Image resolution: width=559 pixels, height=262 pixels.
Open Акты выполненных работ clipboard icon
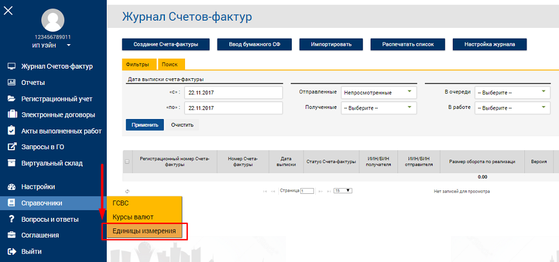coord(12,131)
